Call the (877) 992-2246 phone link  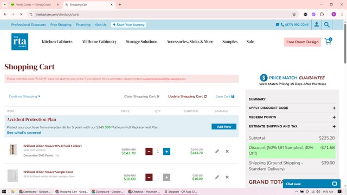point(294,25)
